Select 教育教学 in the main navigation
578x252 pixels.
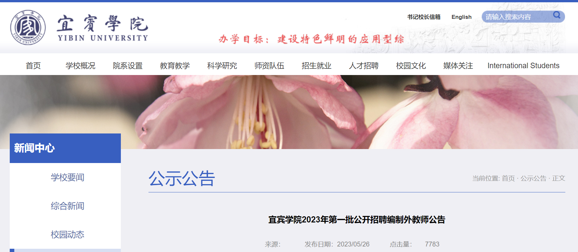pyautogui.click(x=175, y=66)
